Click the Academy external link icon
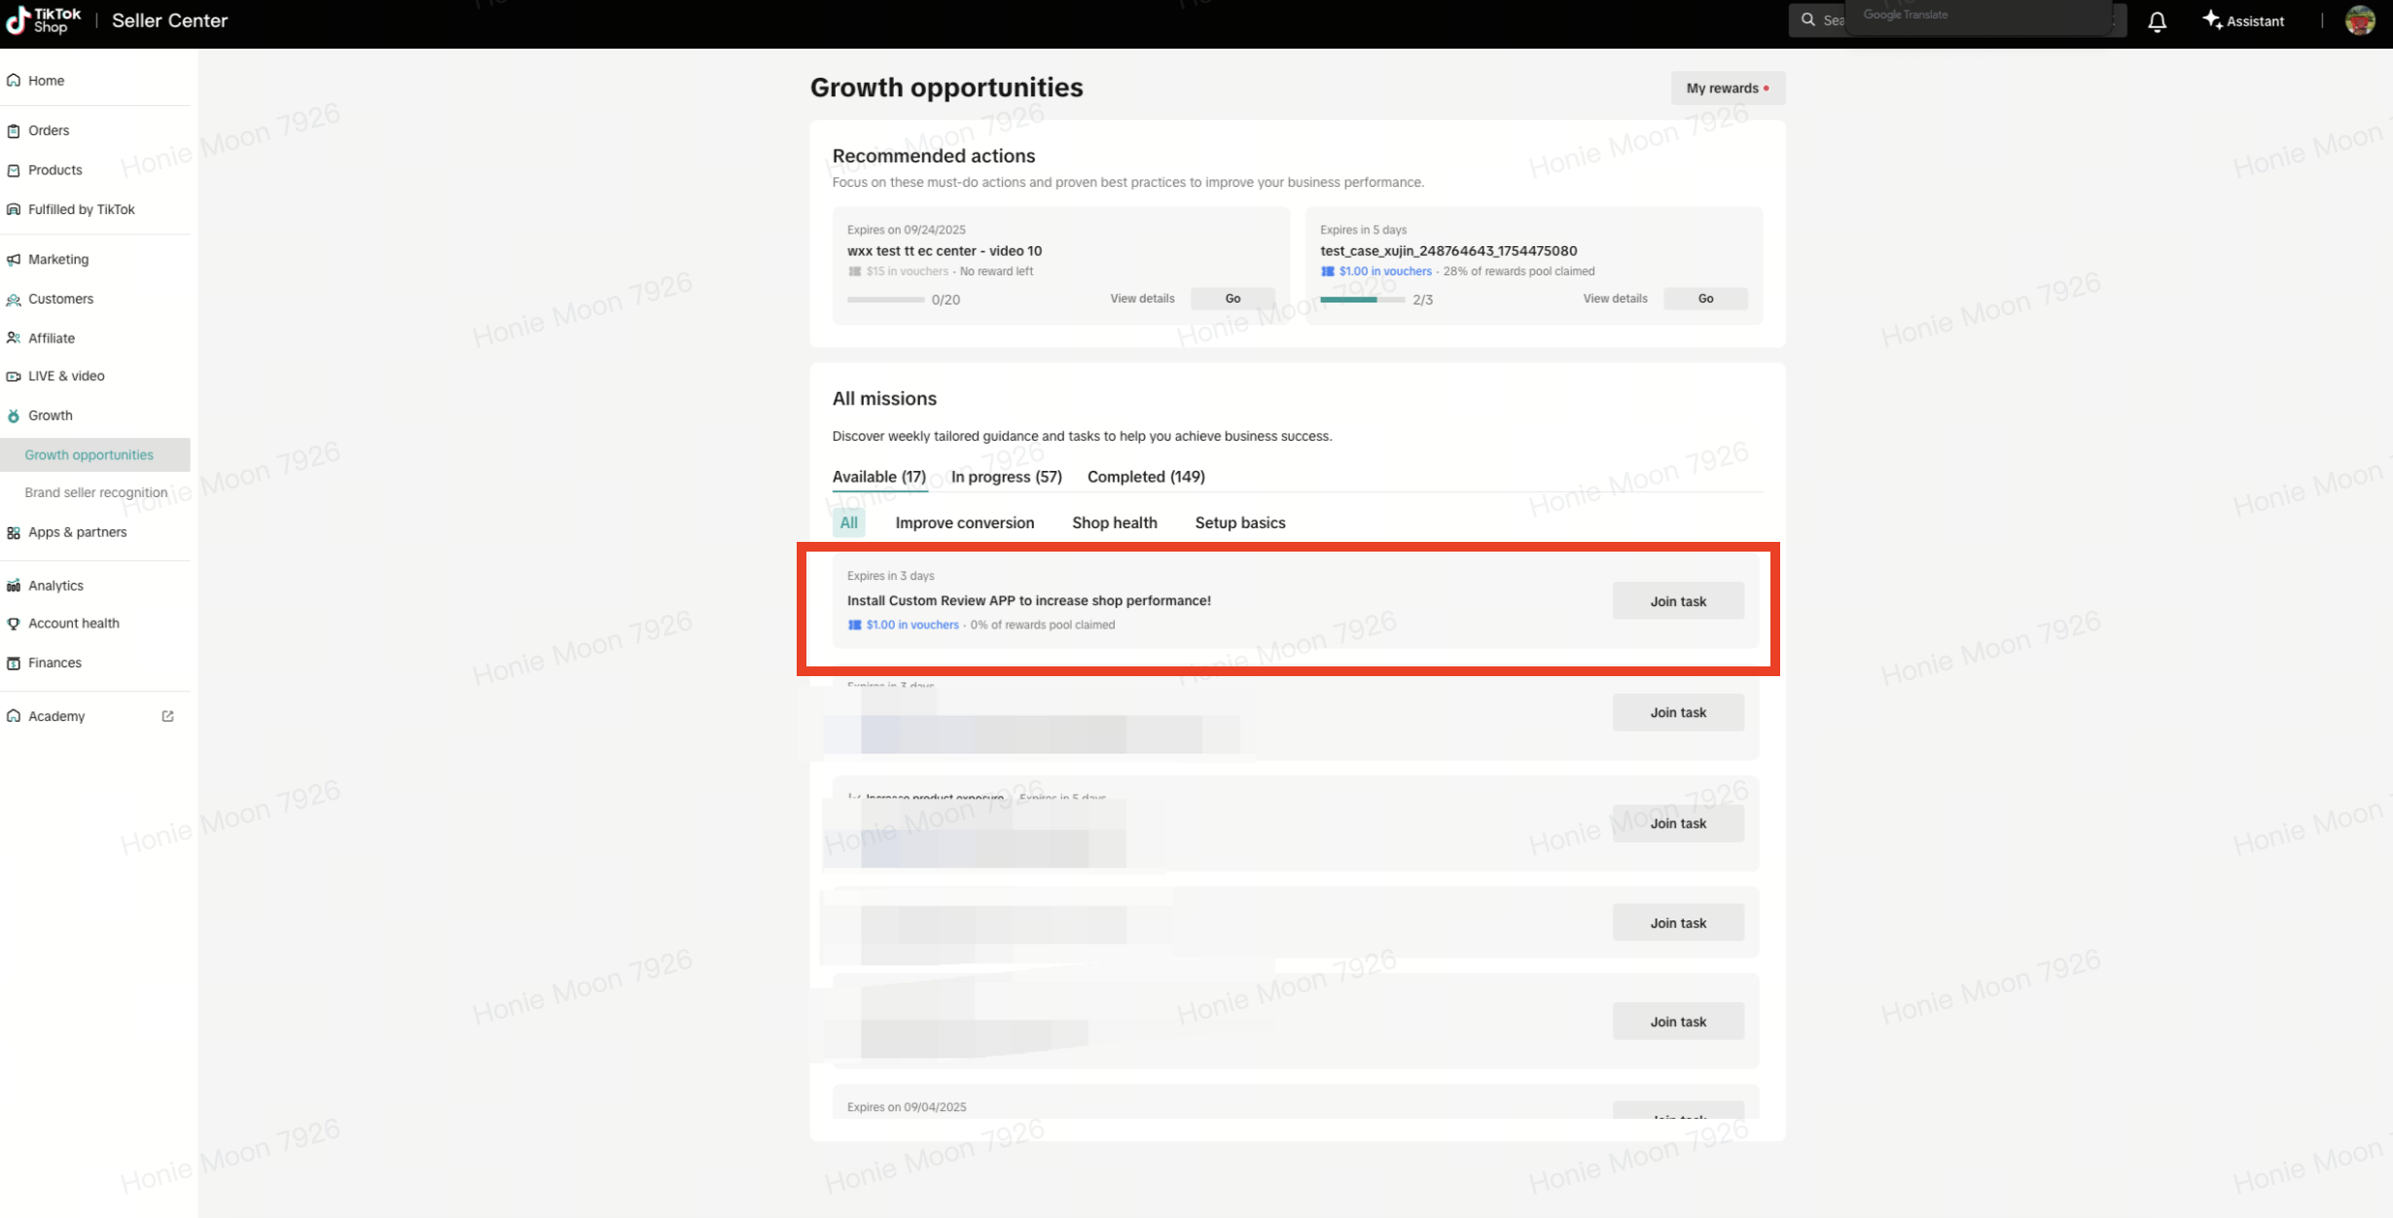 pyautogui.click(x=167, y=716)
